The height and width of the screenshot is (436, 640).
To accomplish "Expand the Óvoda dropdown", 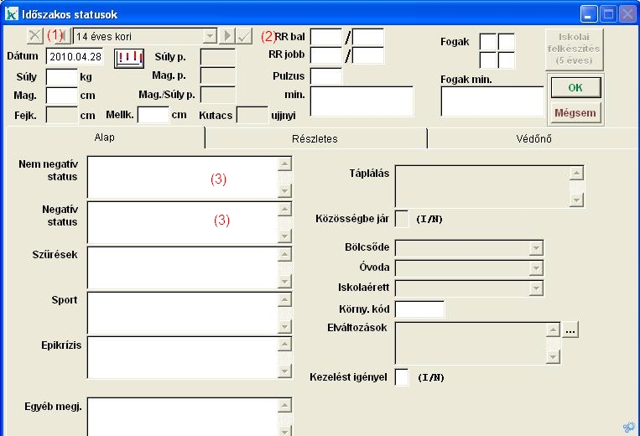I will click(x=535, y=268).
